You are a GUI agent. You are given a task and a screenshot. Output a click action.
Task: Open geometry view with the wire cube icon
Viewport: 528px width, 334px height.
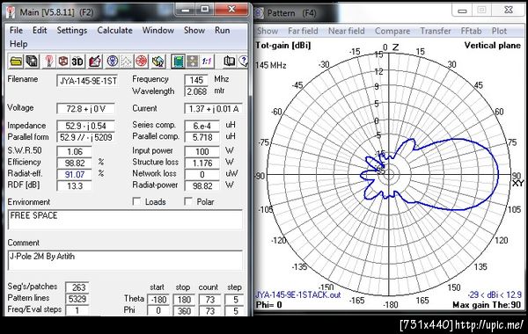coord(63,62)
